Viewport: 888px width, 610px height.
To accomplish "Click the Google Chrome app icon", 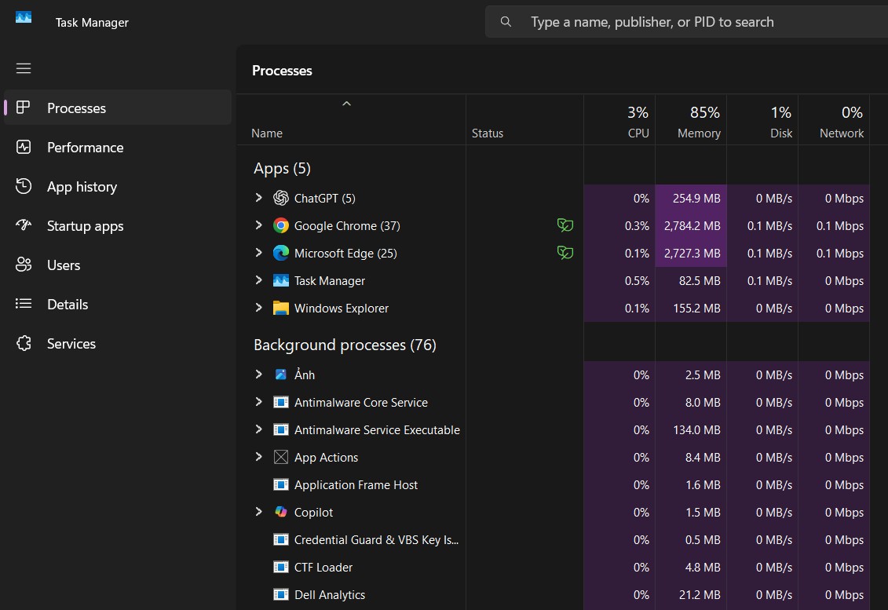I will (x=280, y=226).
